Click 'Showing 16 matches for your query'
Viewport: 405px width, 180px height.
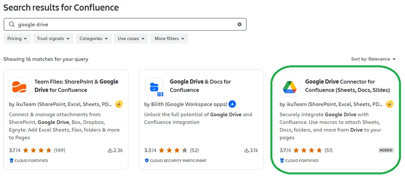click(x=46, y=59)
